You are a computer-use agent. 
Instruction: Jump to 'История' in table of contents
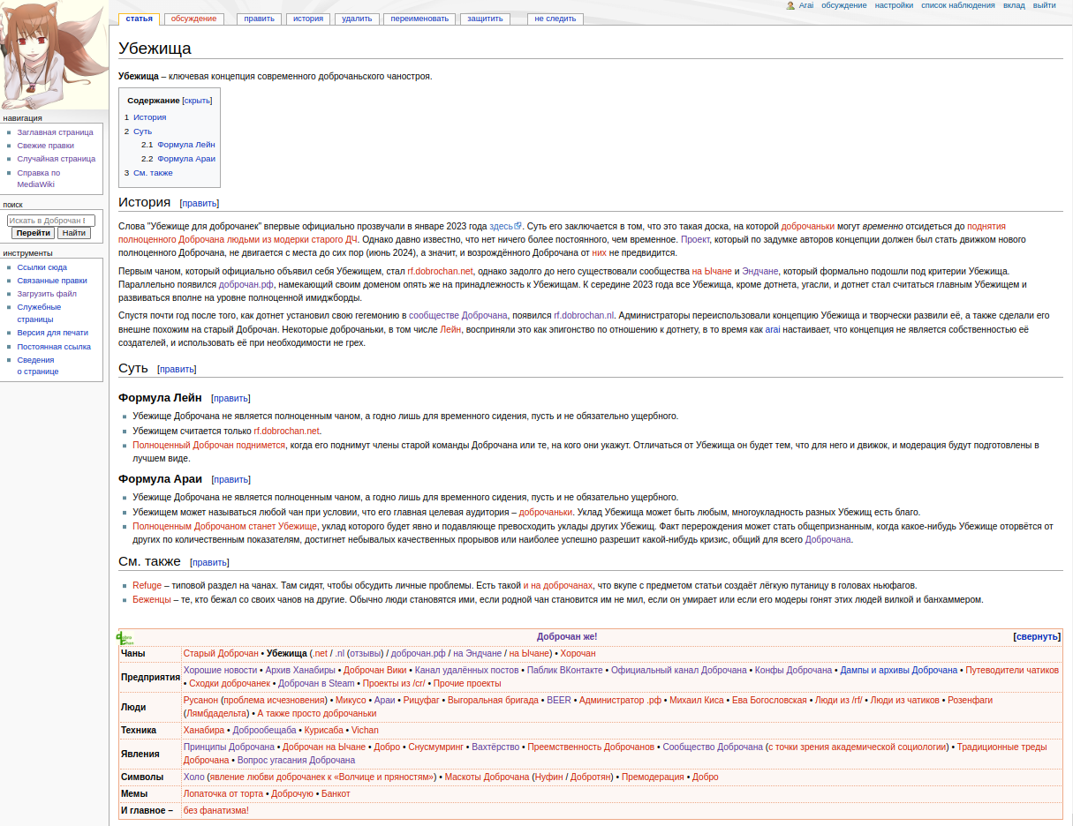(149, 117)
